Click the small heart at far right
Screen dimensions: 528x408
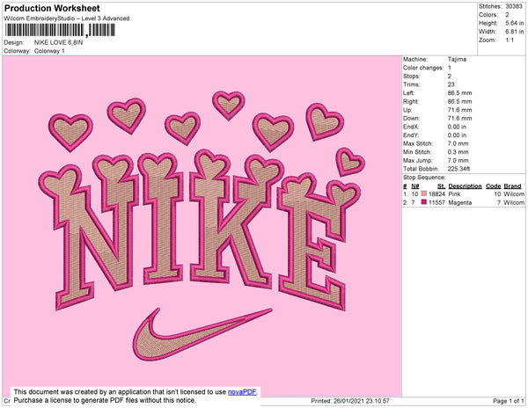click(350, 160)
